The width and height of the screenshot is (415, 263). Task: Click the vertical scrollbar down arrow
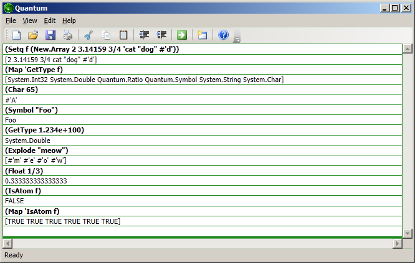pyautogui.click(x=408, y=233)
